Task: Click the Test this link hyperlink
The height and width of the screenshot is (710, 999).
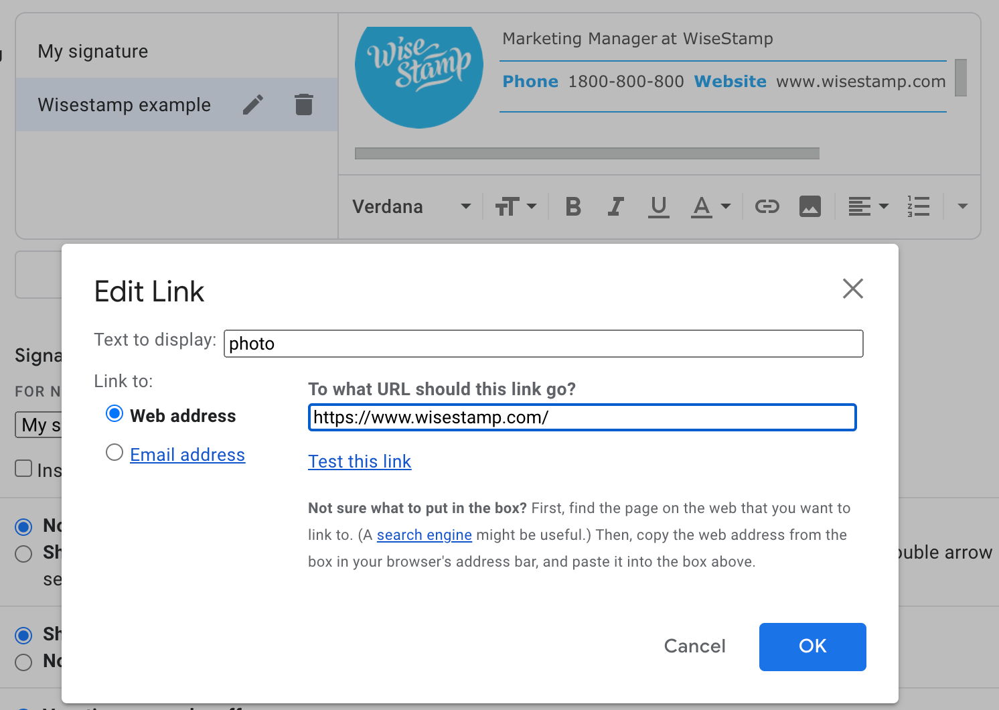Action: click(360, 461)
